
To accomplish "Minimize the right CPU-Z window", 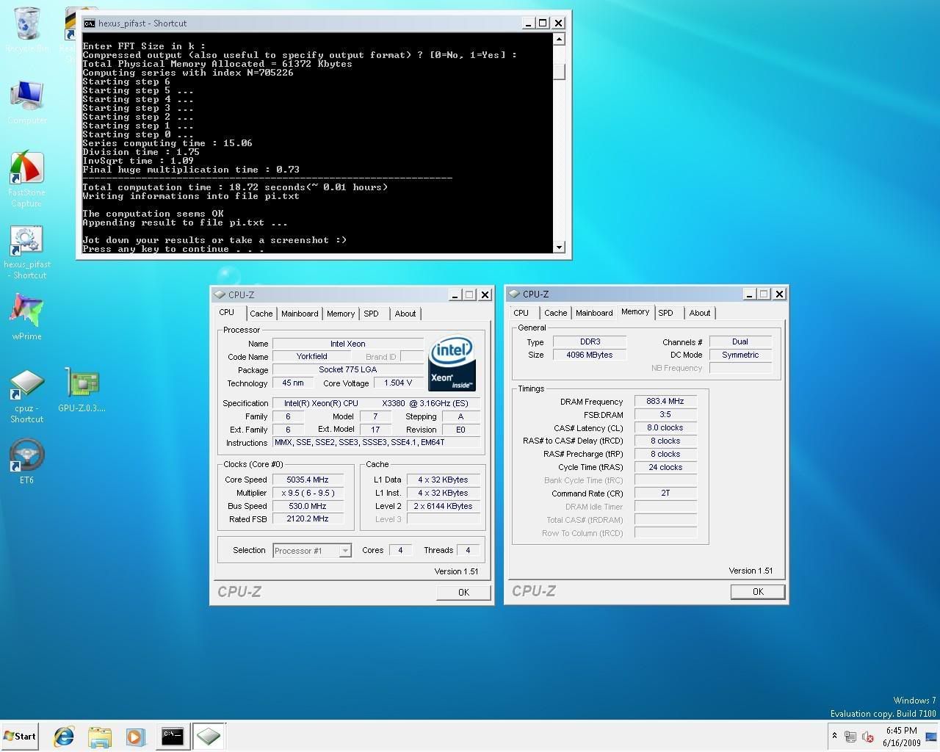I will (x=748, y=294).
